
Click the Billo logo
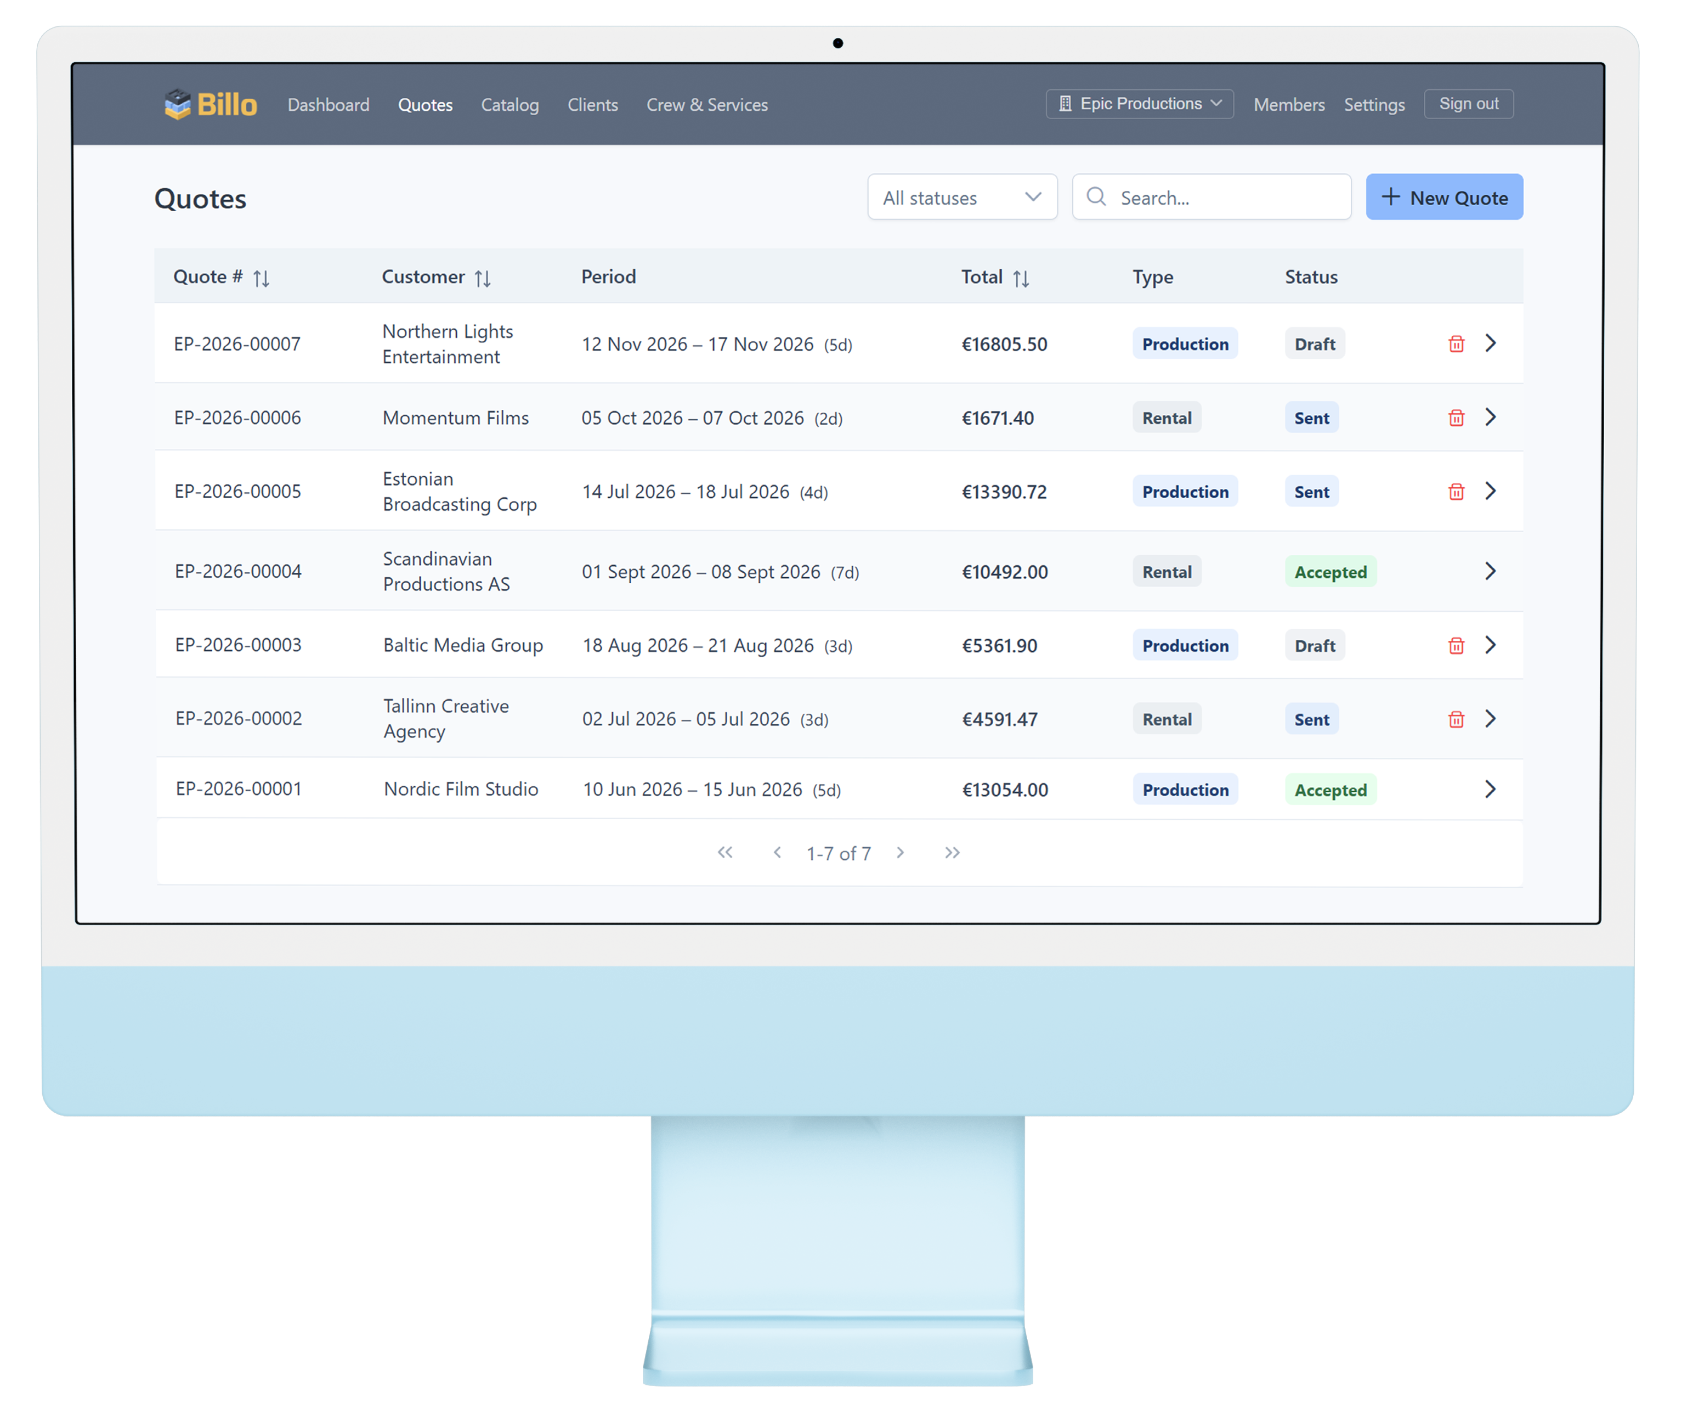(212, 105)
